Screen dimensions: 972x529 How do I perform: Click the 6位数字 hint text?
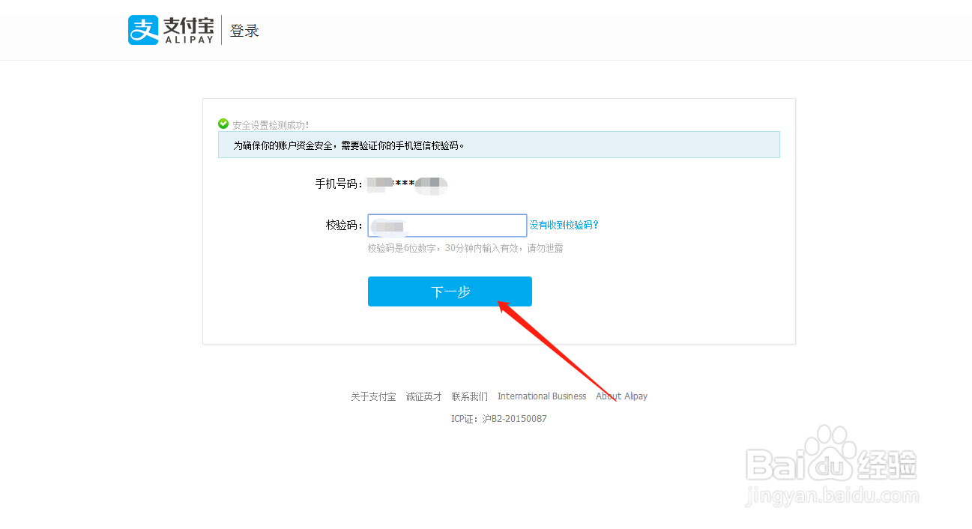(465, 248)
